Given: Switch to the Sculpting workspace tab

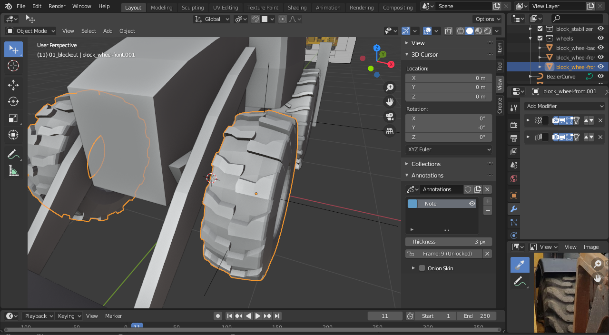Looking at the screenshot, I should (x=193, y=8).
